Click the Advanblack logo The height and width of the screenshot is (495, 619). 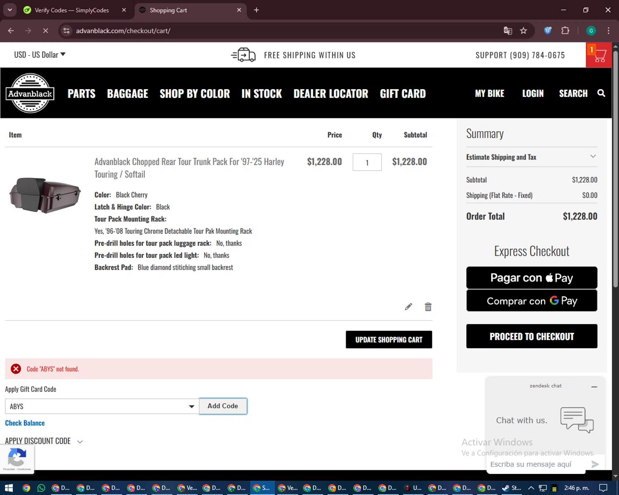(30, 93)
